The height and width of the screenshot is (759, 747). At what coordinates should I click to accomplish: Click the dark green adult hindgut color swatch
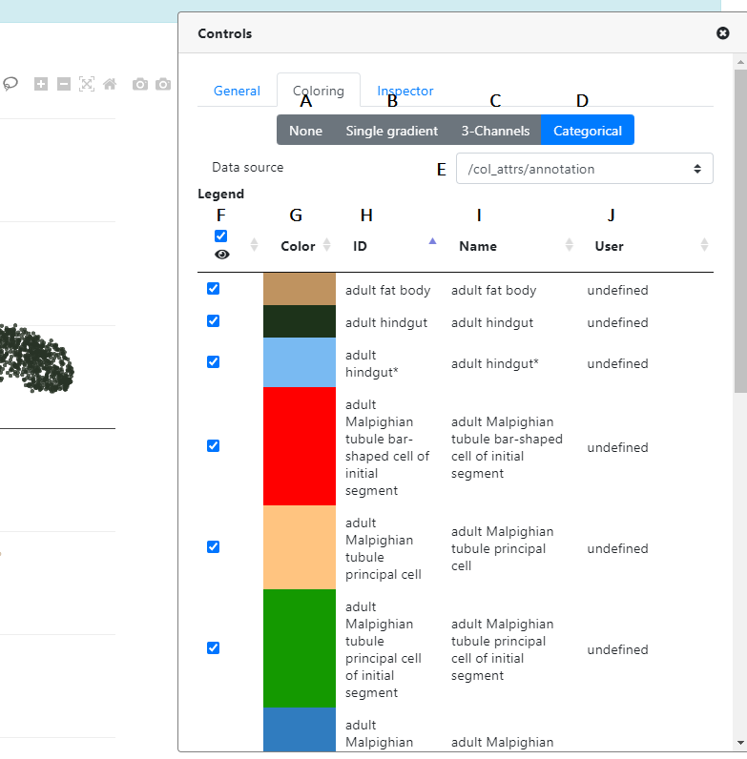pos(300,321)
